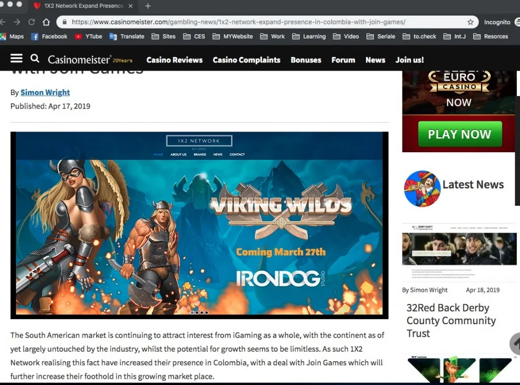Open Casino Complaints menu item
This screenshot has height=385, width=520.
pyautogui.click(x=246, y=60)
